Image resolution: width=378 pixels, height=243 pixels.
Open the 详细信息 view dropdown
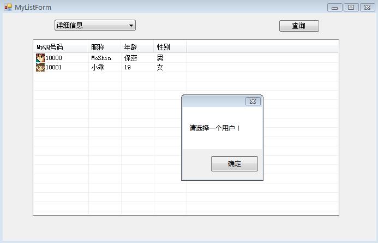pos(95,25)
